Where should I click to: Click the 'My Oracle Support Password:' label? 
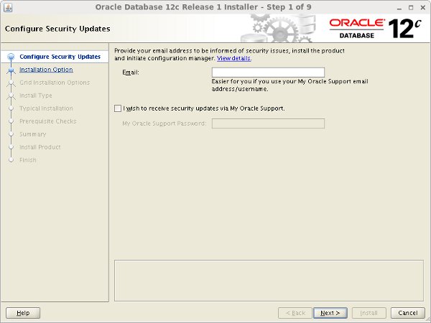pyautogui.click(x=164, y=123)
